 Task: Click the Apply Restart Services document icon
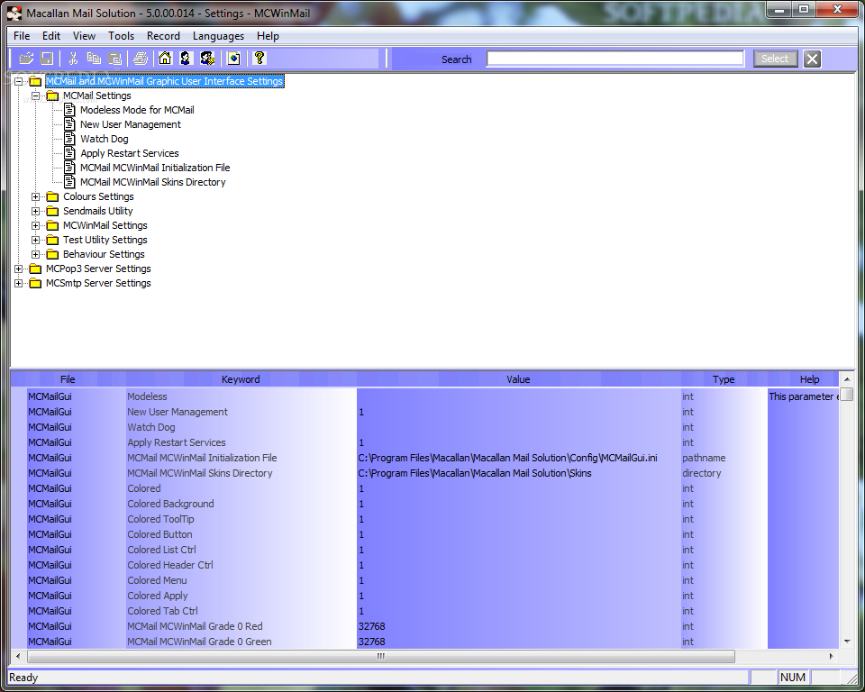(69, 153)
